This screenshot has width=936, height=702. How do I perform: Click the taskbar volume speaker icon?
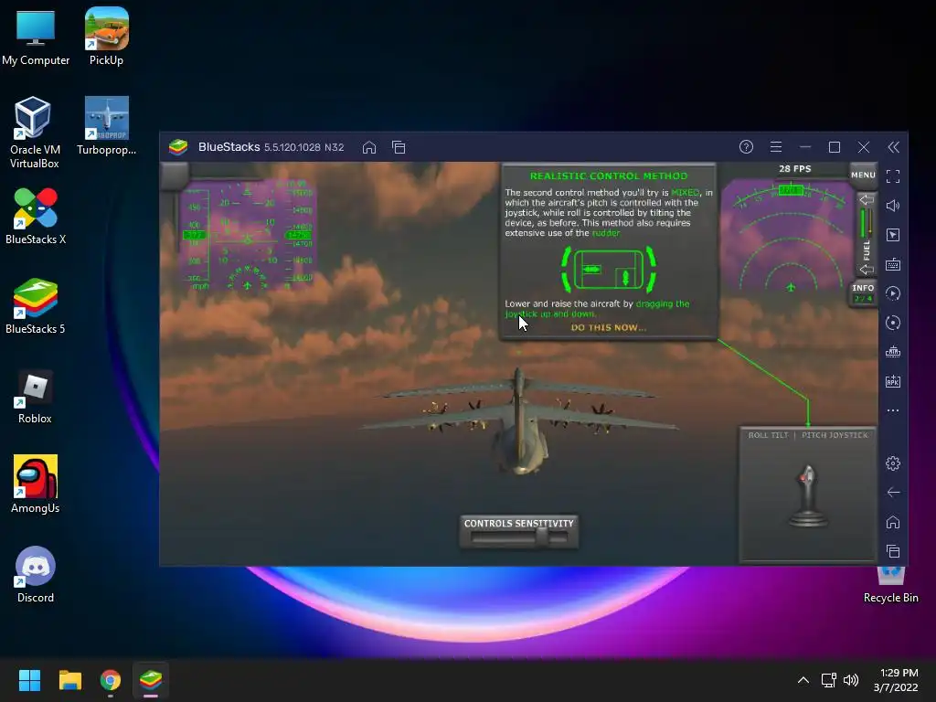click(x=851, y=680)
